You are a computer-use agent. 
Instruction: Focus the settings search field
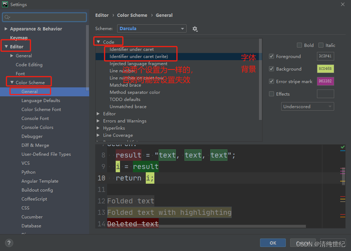[x=44, y=17]
